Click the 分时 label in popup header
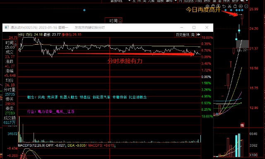 (x=21, y=35)
